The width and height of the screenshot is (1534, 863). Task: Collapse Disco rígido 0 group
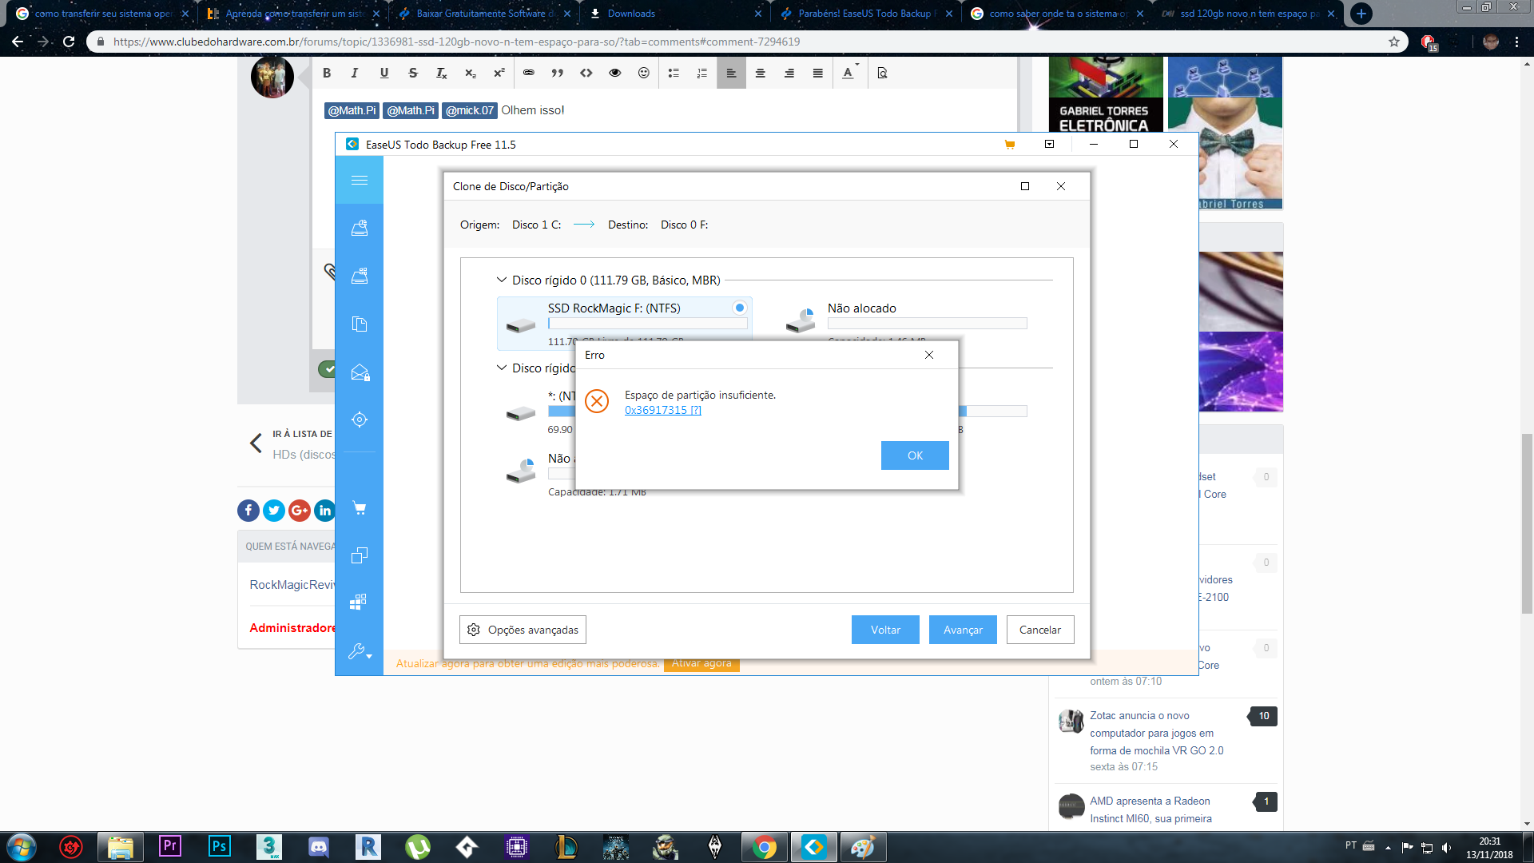pos(502,280)
